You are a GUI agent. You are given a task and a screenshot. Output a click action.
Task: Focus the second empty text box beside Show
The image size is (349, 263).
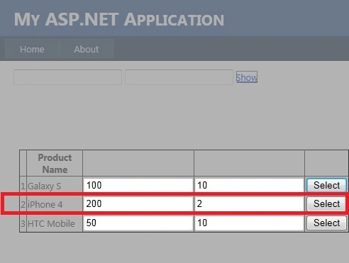tap(179, 77)
